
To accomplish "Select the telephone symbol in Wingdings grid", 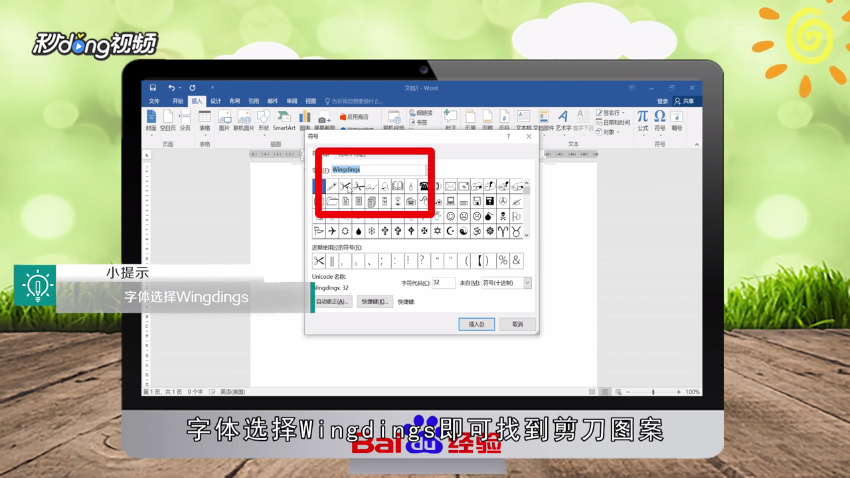I will [424, 187].
